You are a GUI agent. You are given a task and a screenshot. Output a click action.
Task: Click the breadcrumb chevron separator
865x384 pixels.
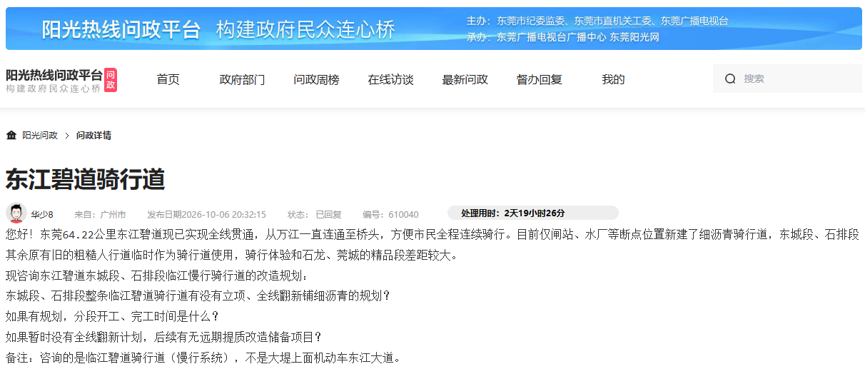click(x=66, y=135)
